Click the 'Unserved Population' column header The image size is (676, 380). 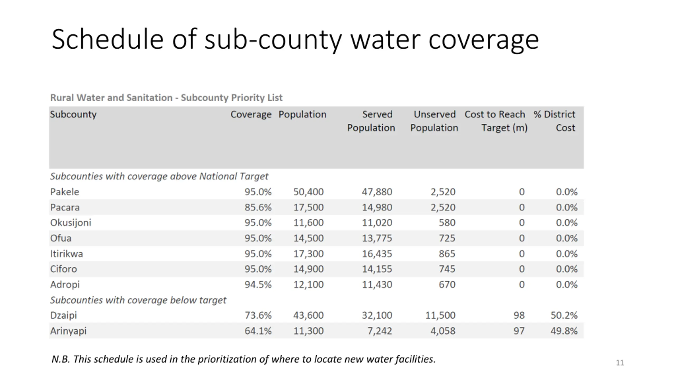pyautogui.click(x=434, y=121)
